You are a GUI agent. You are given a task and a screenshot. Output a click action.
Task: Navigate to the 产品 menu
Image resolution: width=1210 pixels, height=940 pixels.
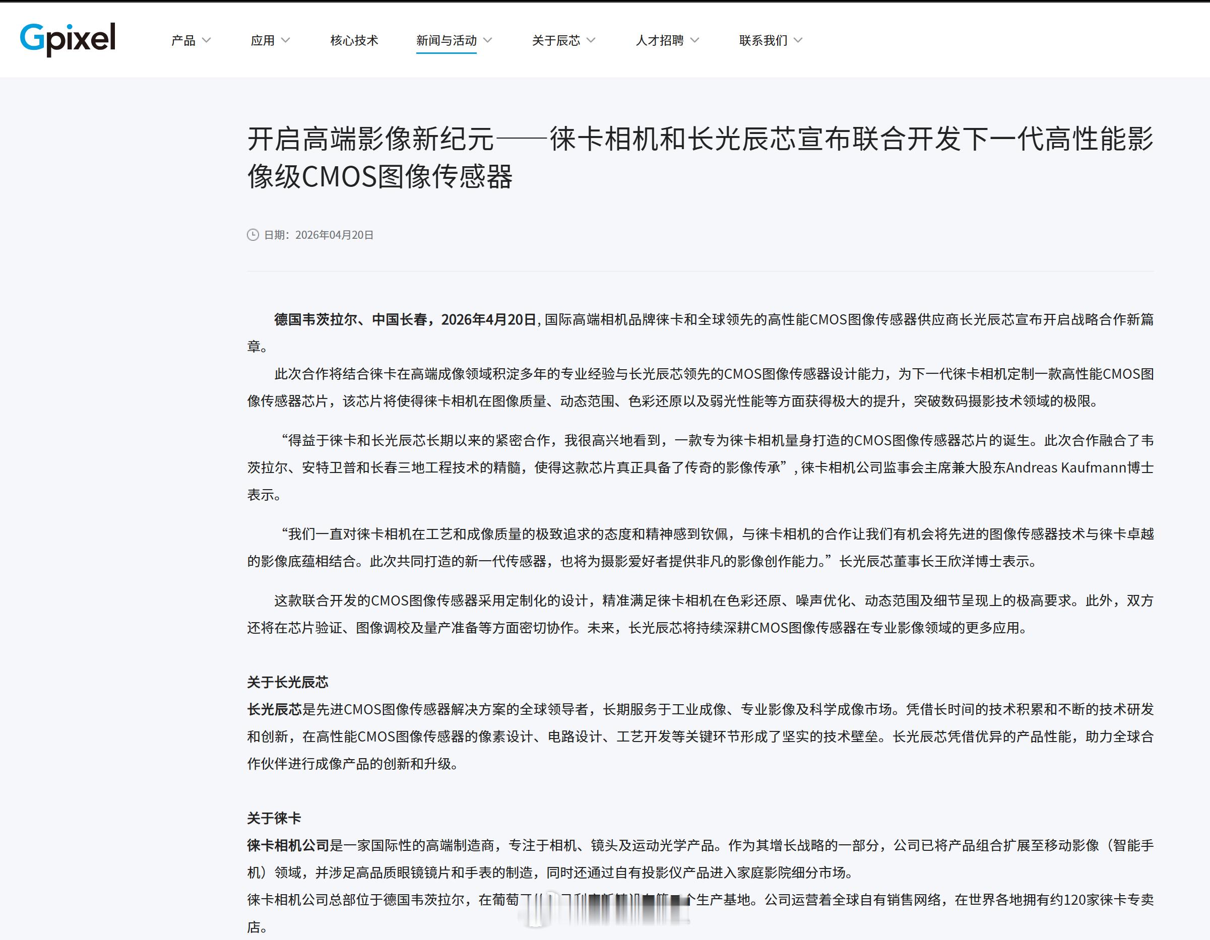[x=183, y=40]
